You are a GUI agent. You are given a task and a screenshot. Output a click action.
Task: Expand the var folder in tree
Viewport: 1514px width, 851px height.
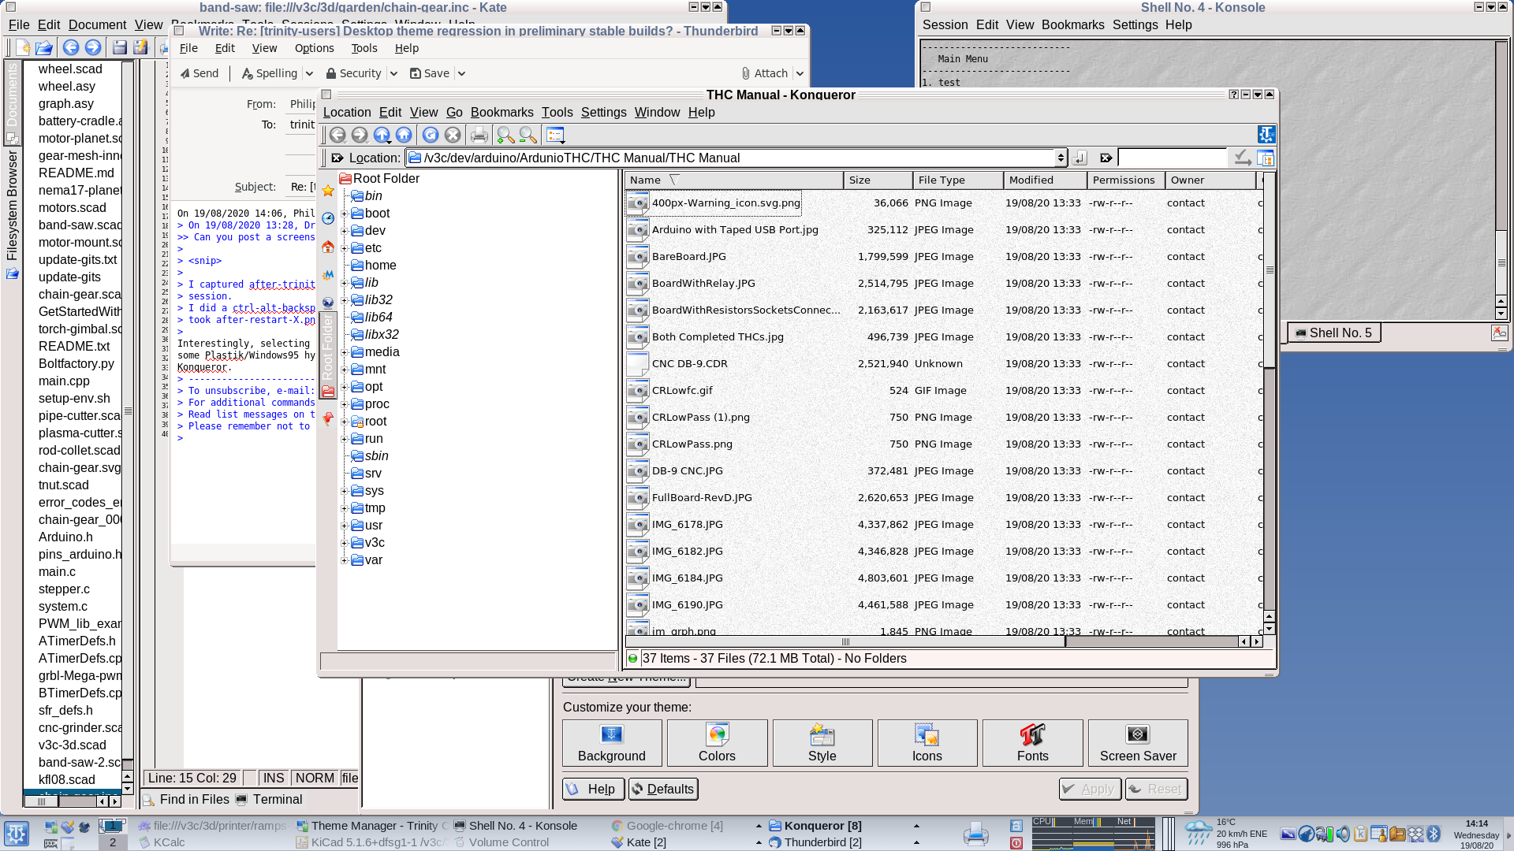pyautogui.click(x=345, y=560)
